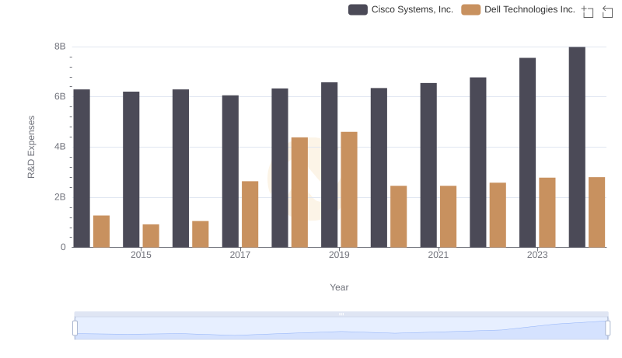Click the Cisco bar for 2021

point(428,165)
